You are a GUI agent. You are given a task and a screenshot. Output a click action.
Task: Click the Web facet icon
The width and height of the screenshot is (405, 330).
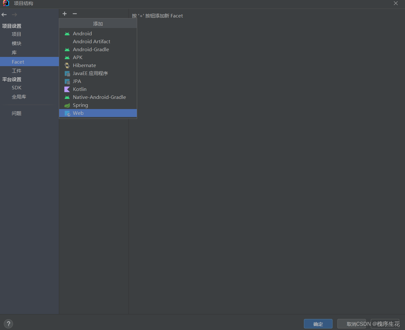click(x=67, y=113)
